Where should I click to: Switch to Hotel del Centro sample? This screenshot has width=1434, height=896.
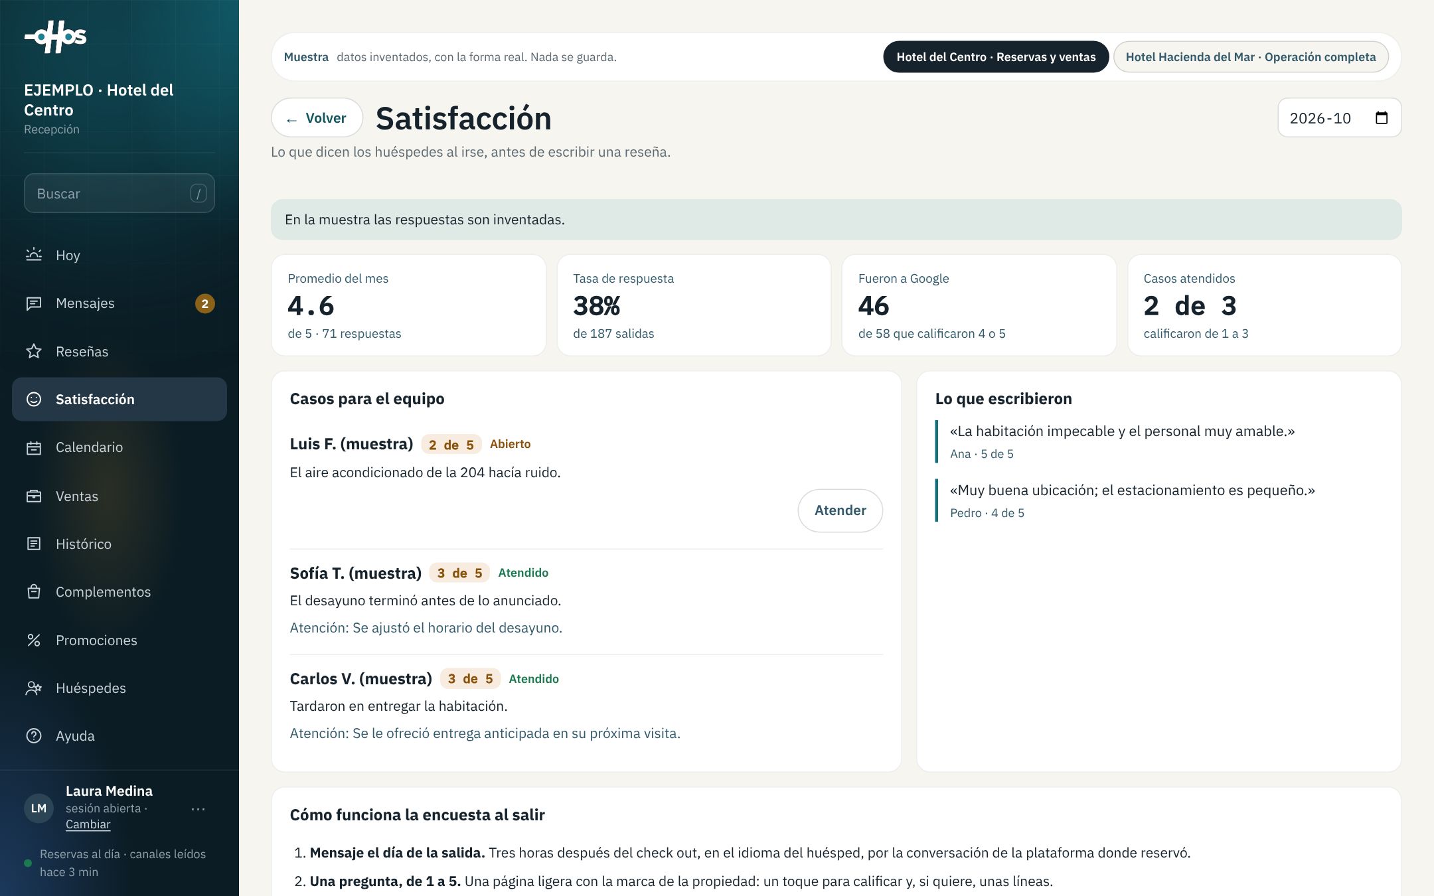pyautogui.click(x=996, y=57)
